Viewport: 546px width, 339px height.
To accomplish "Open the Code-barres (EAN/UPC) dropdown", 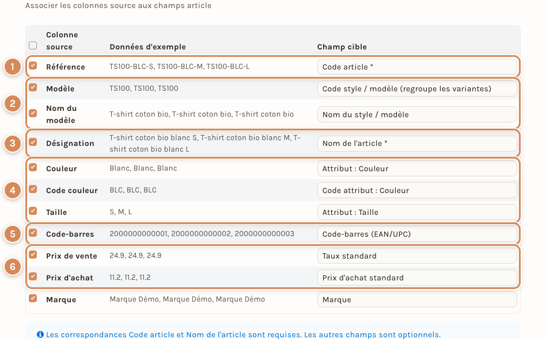I will point(417,234).
